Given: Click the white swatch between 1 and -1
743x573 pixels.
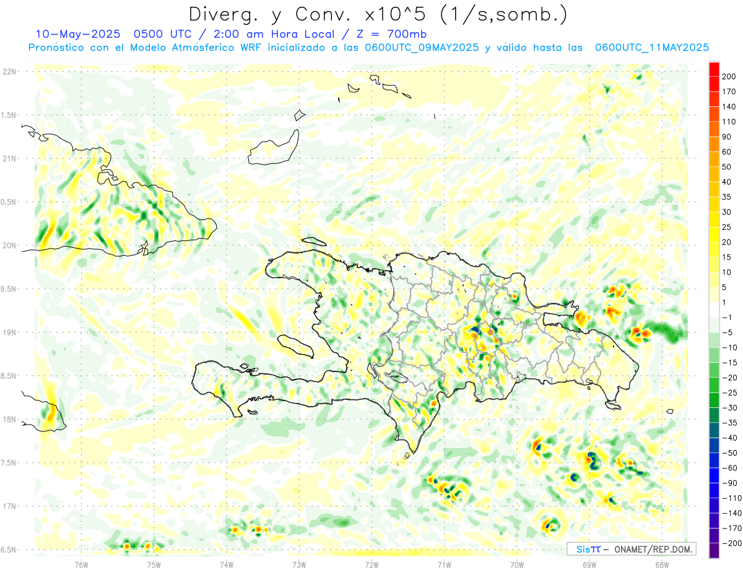Looking at the screenshot, I should coord(714,309).
